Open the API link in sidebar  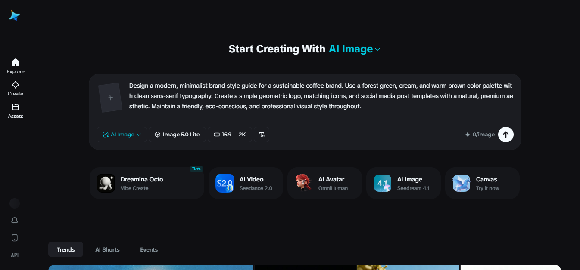tap(15, 255)
